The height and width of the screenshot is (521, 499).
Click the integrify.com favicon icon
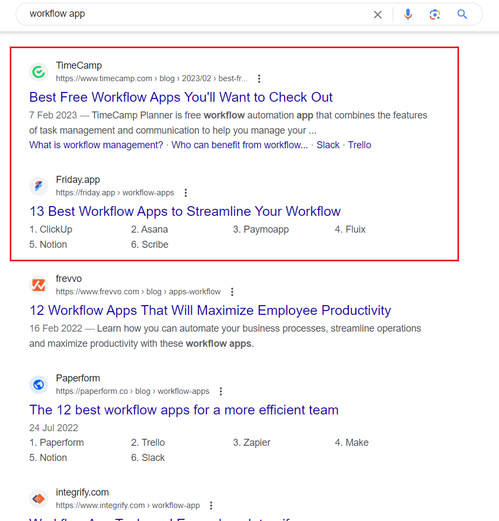(x=38, y=499)
